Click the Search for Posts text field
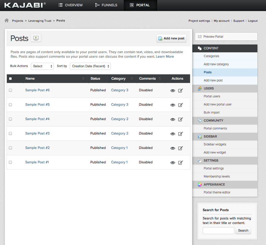 click(218, 231)
